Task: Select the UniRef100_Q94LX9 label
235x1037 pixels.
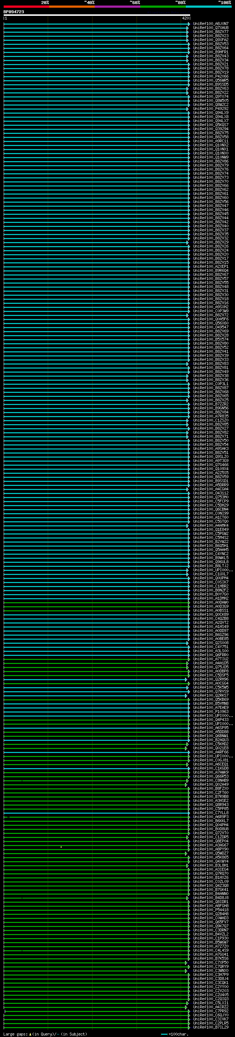Action: click(x=211, y=113)
